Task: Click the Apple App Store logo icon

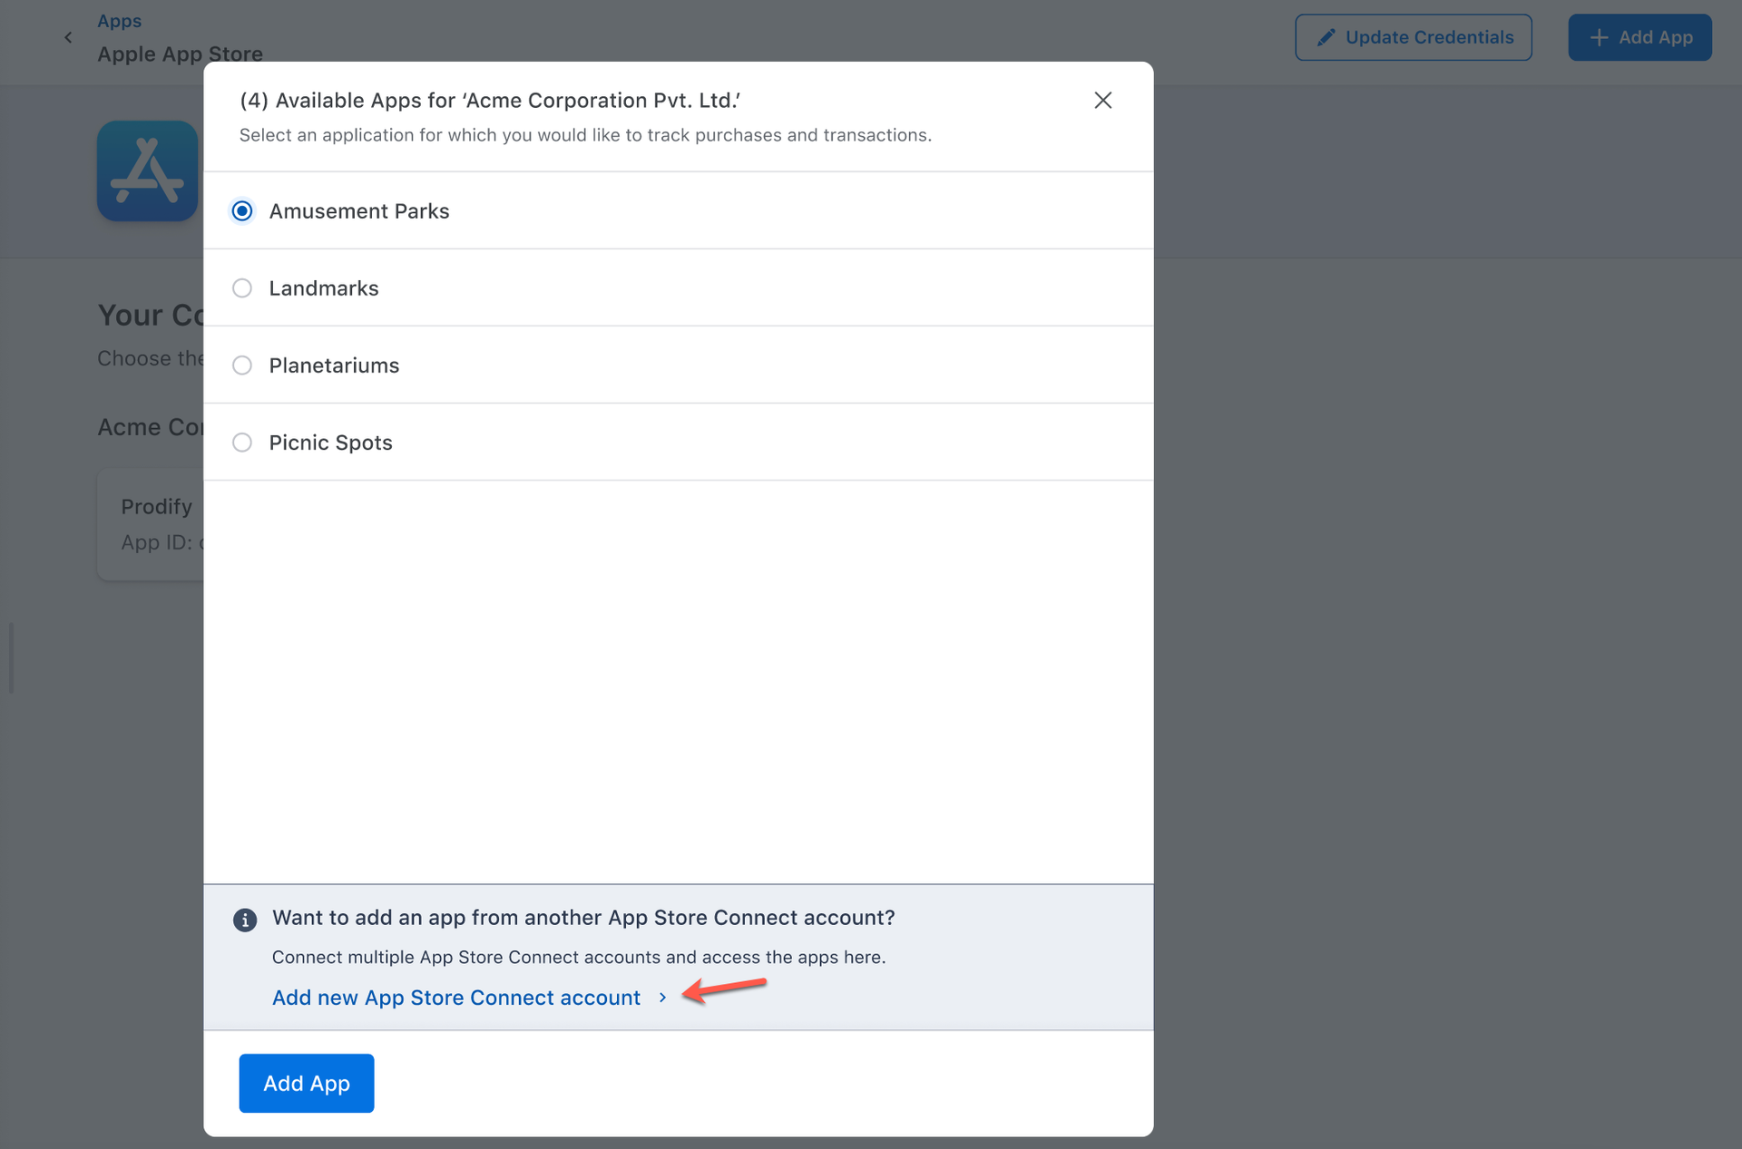Action: (147, 171)
